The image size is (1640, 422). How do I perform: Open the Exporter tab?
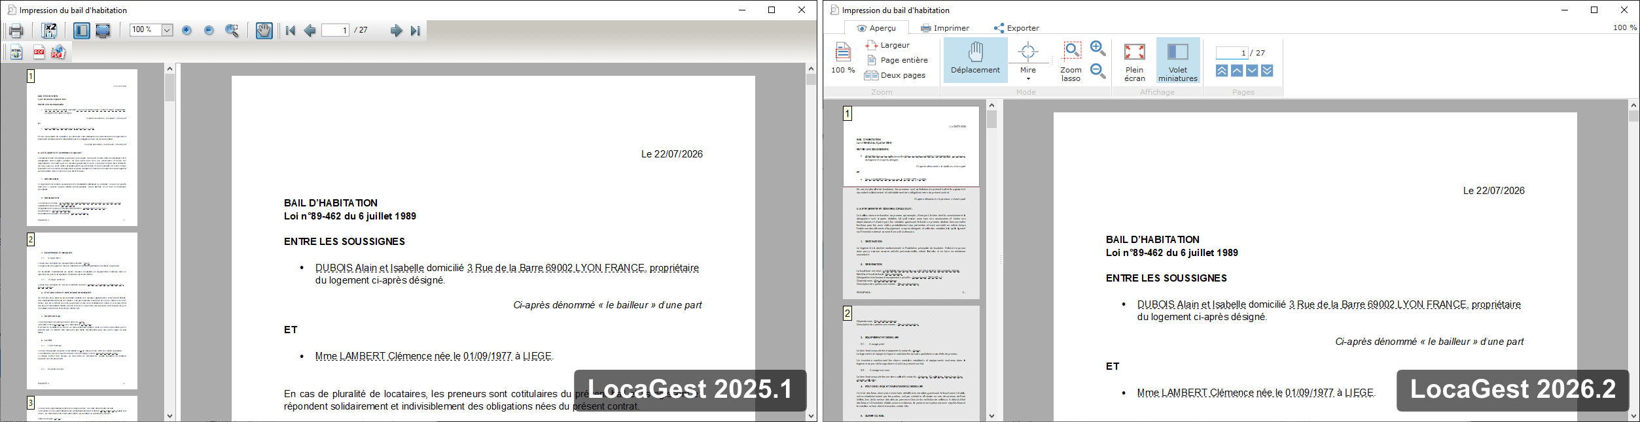(1016, 28)
